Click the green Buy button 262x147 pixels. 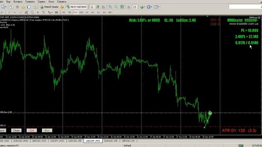[47, 131]
